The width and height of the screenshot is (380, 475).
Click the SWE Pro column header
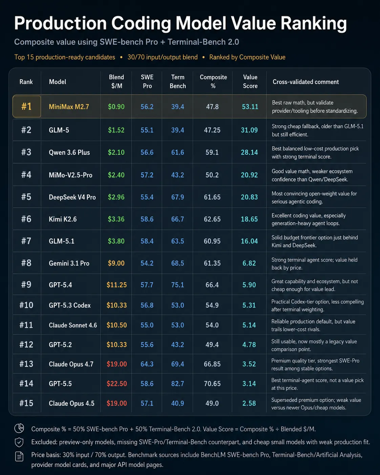[147, 82]
